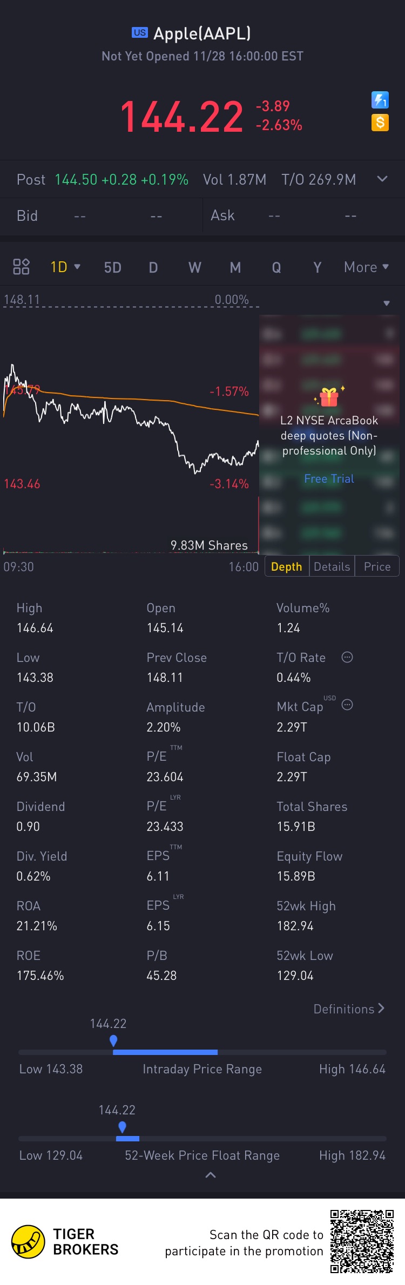Tap the gift box promotion icon

click(329, 397)
